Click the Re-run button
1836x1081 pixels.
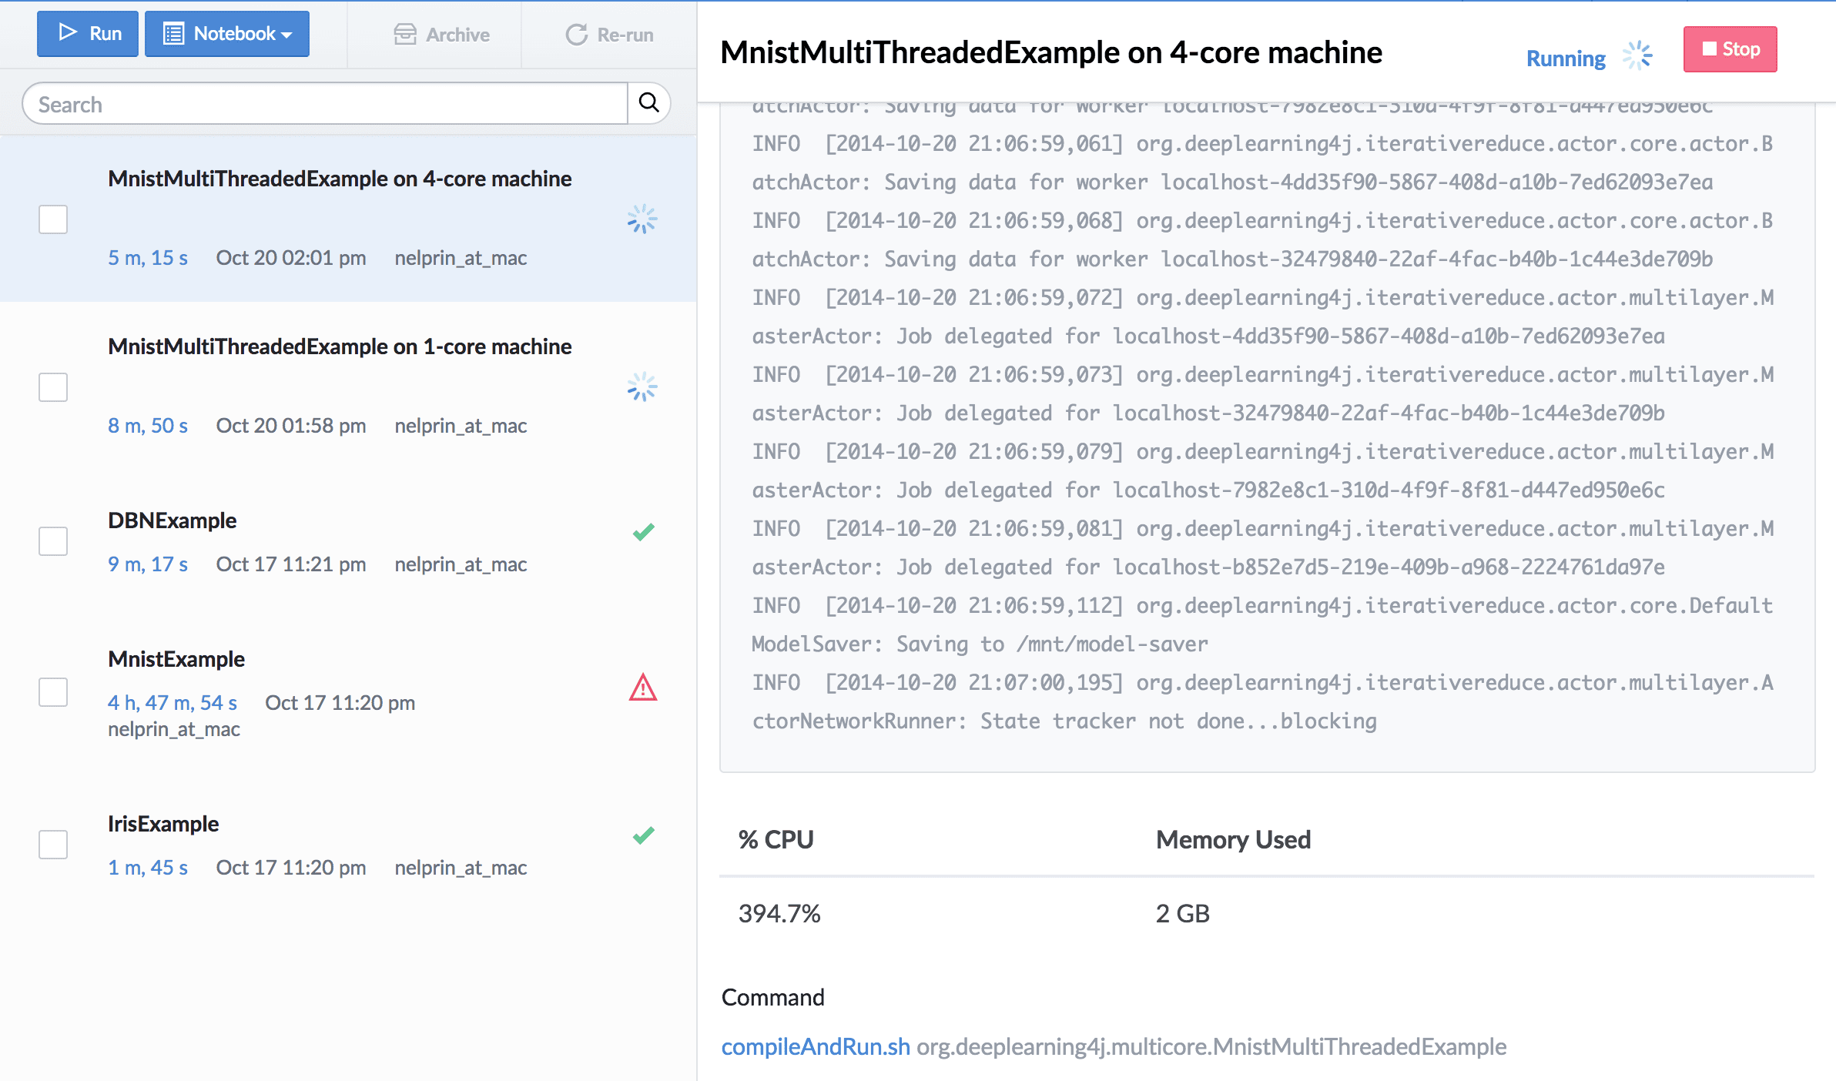609,35
